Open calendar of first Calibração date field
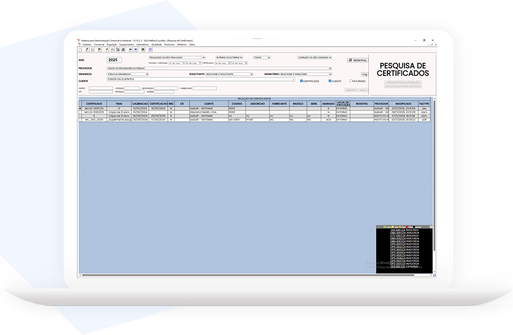 [183, 63]
